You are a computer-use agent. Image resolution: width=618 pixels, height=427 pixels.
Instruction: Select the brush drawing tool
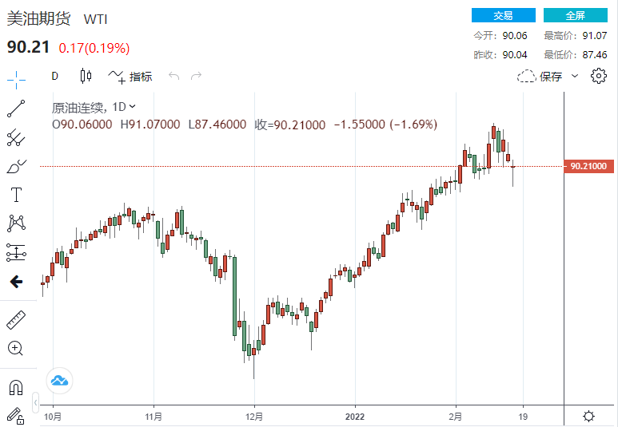16,166
